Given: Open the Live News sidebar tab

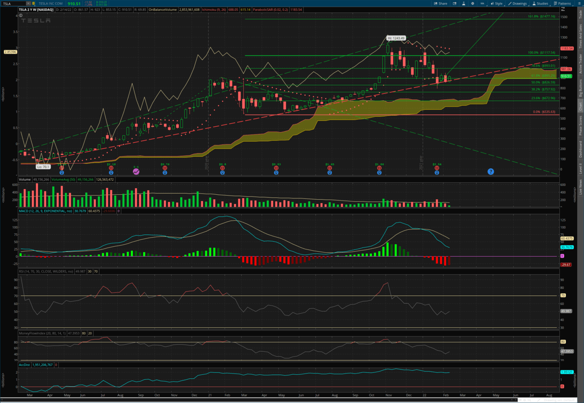Looking at the screenshot, I should [x=580, y=187].
